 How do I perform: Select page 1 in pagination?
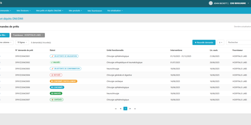125,109
